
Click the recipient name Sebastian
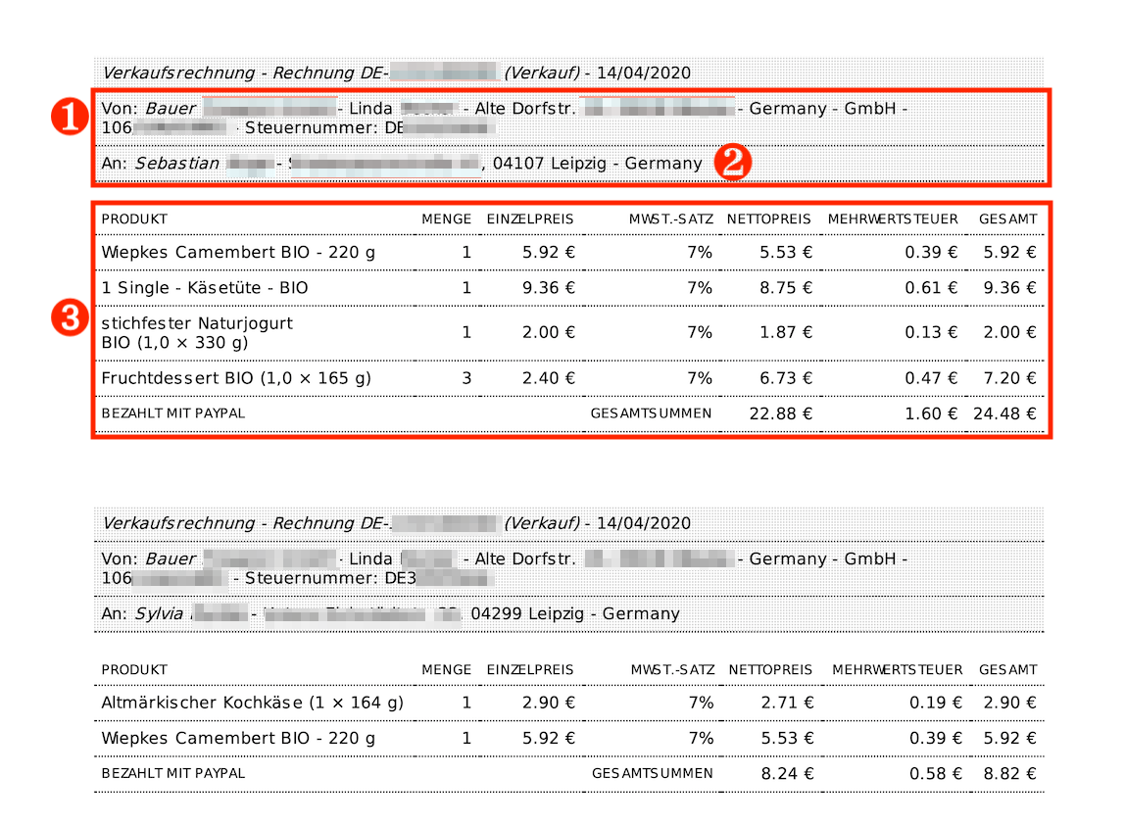click(x=177, y=164)
